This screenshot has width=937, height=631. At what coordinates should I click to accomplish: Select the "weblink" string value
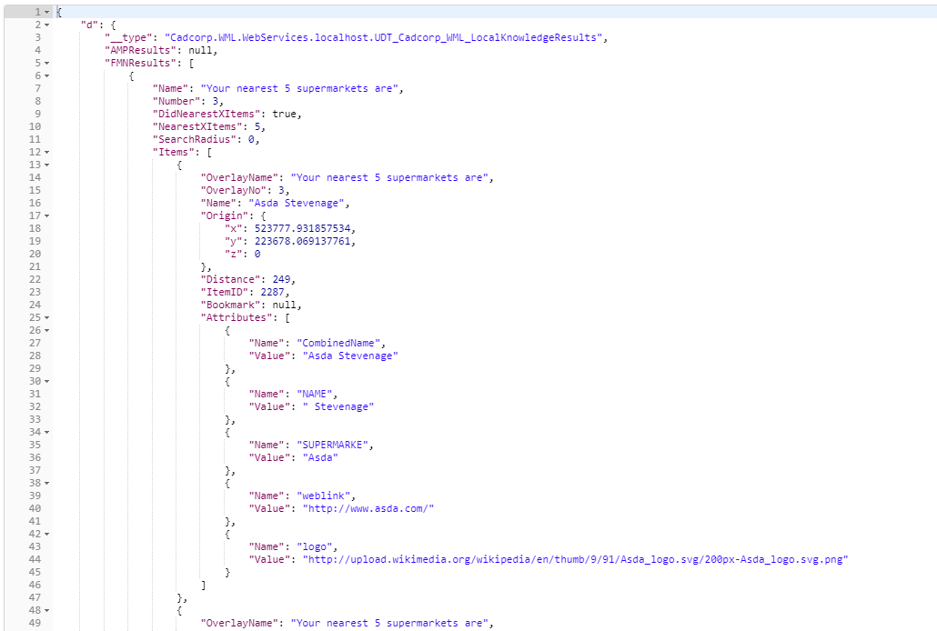323,496
